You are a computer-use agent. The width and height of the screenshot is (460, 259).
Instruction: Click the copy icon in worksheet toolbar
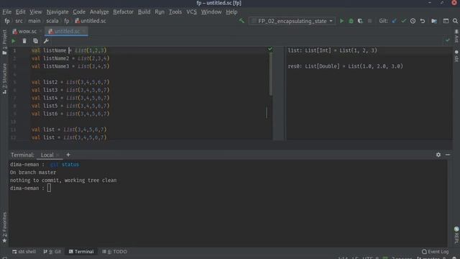35,41
